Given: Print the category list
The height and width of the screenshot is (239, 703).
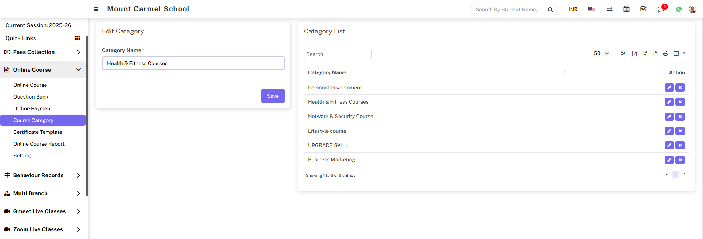Looking at the screenshot, I should click(x=665, y=53).
